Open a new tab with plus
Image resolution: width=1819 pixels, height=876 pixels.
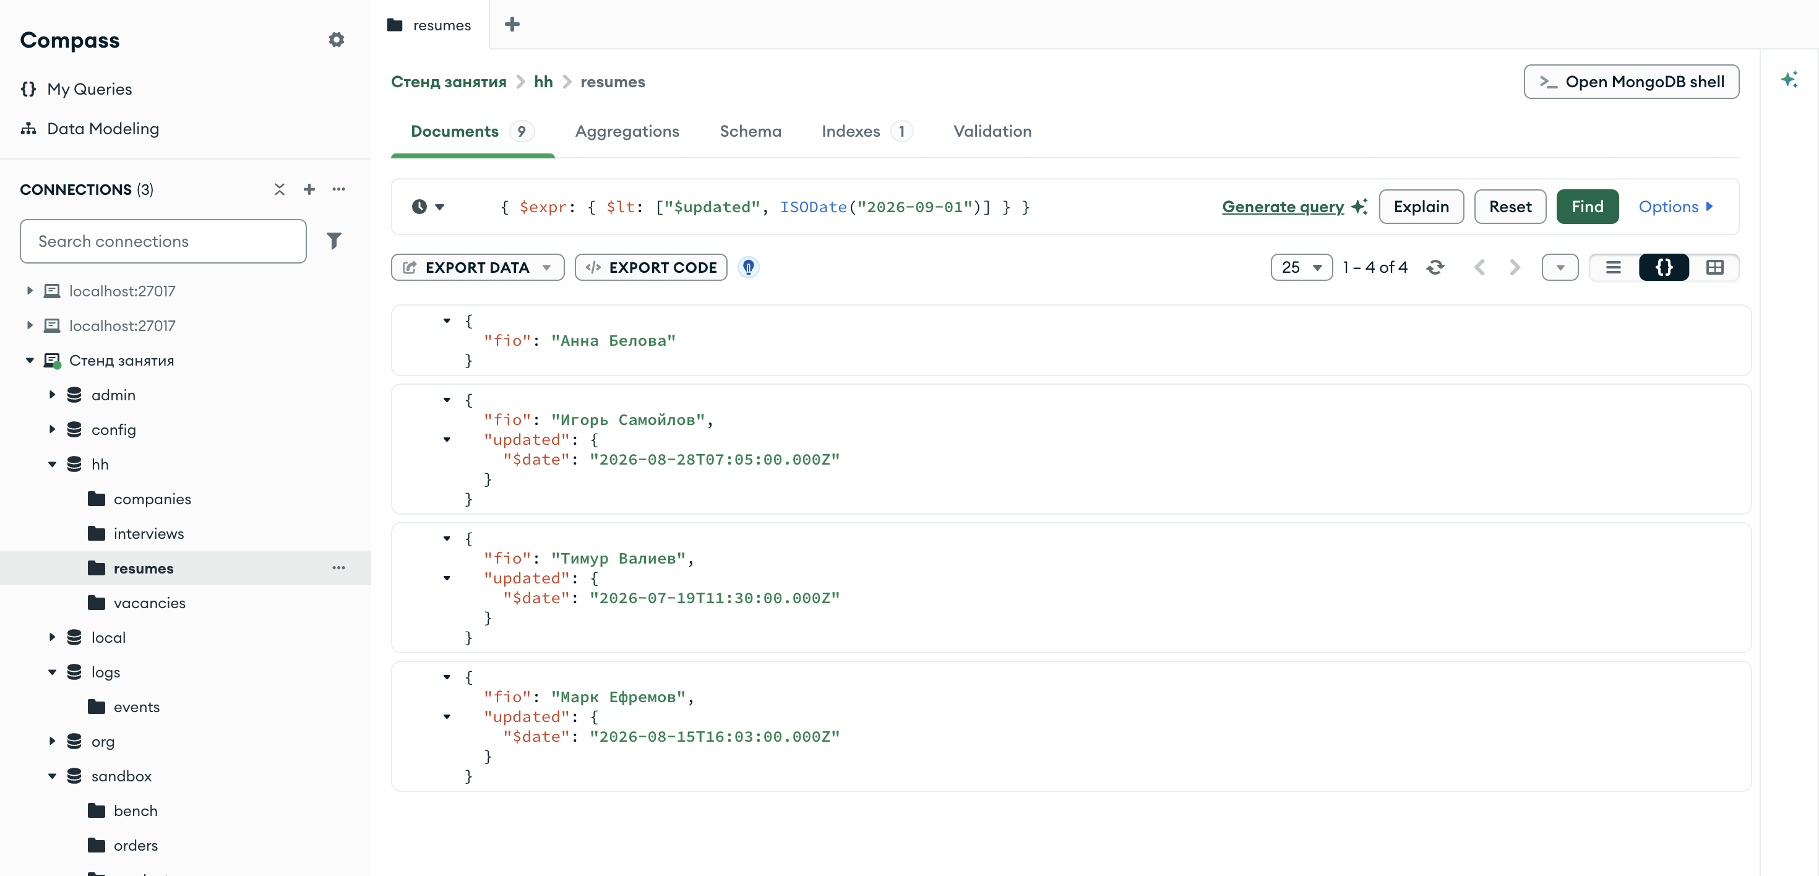tap(512, 25)
